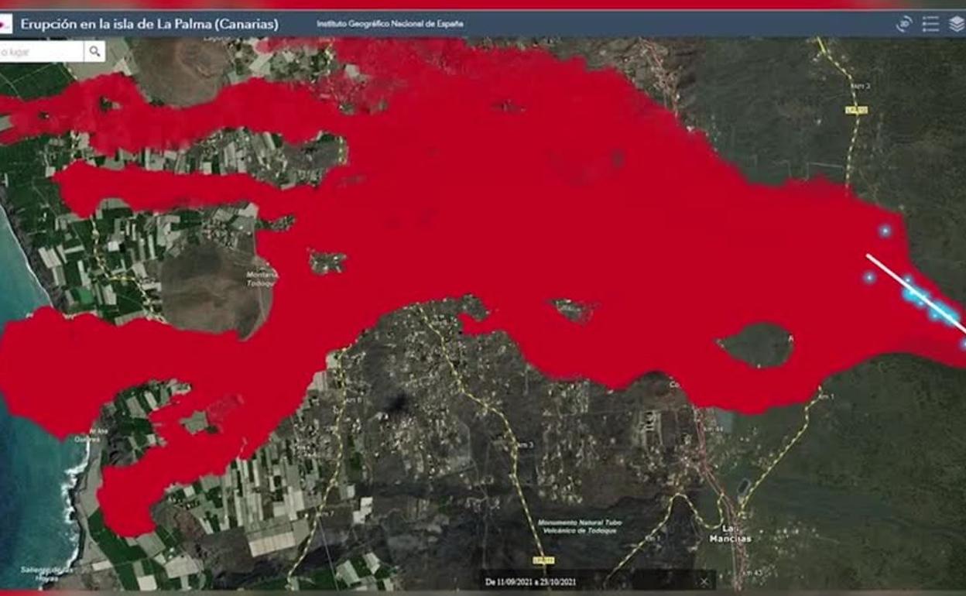Click the Monumento Natural Tubo Volcánico label
Image resolution: width=966 pixels, height=596 pixels.
click(x=579, y=527)
